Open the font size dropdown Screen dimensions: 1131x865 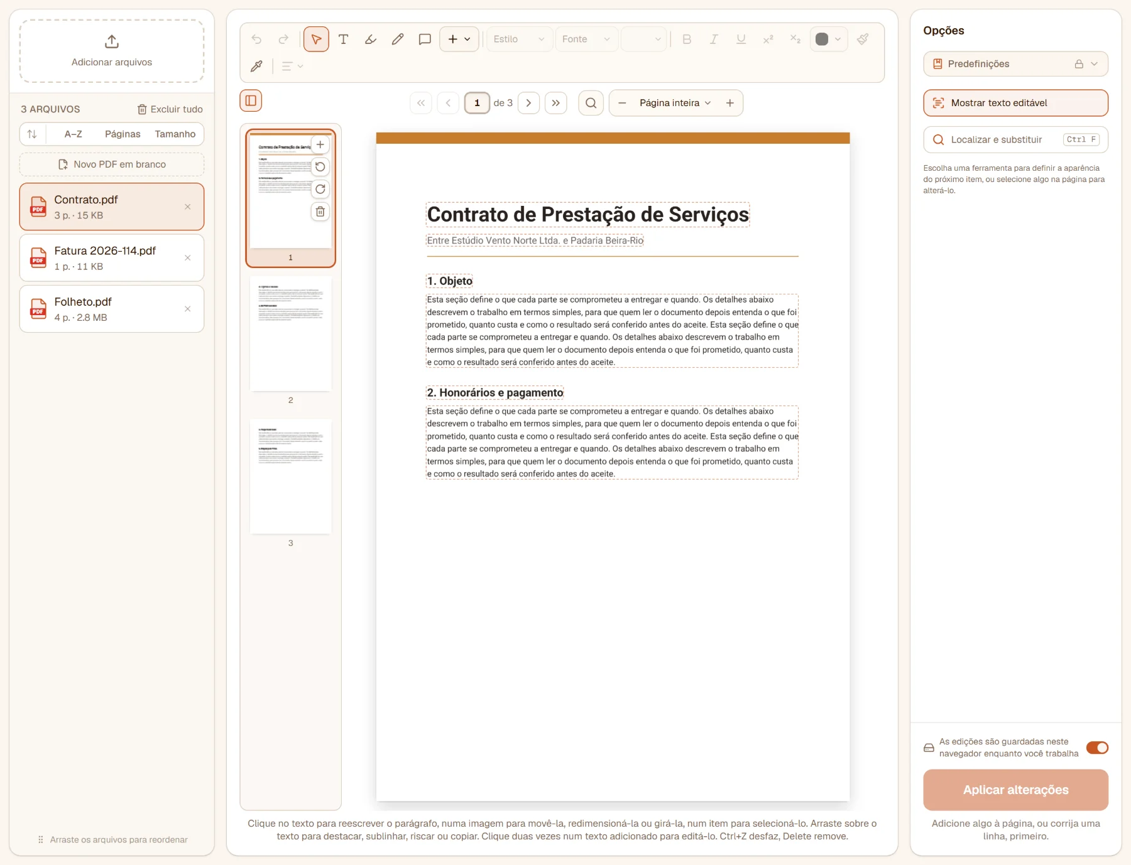click(643, 39)
